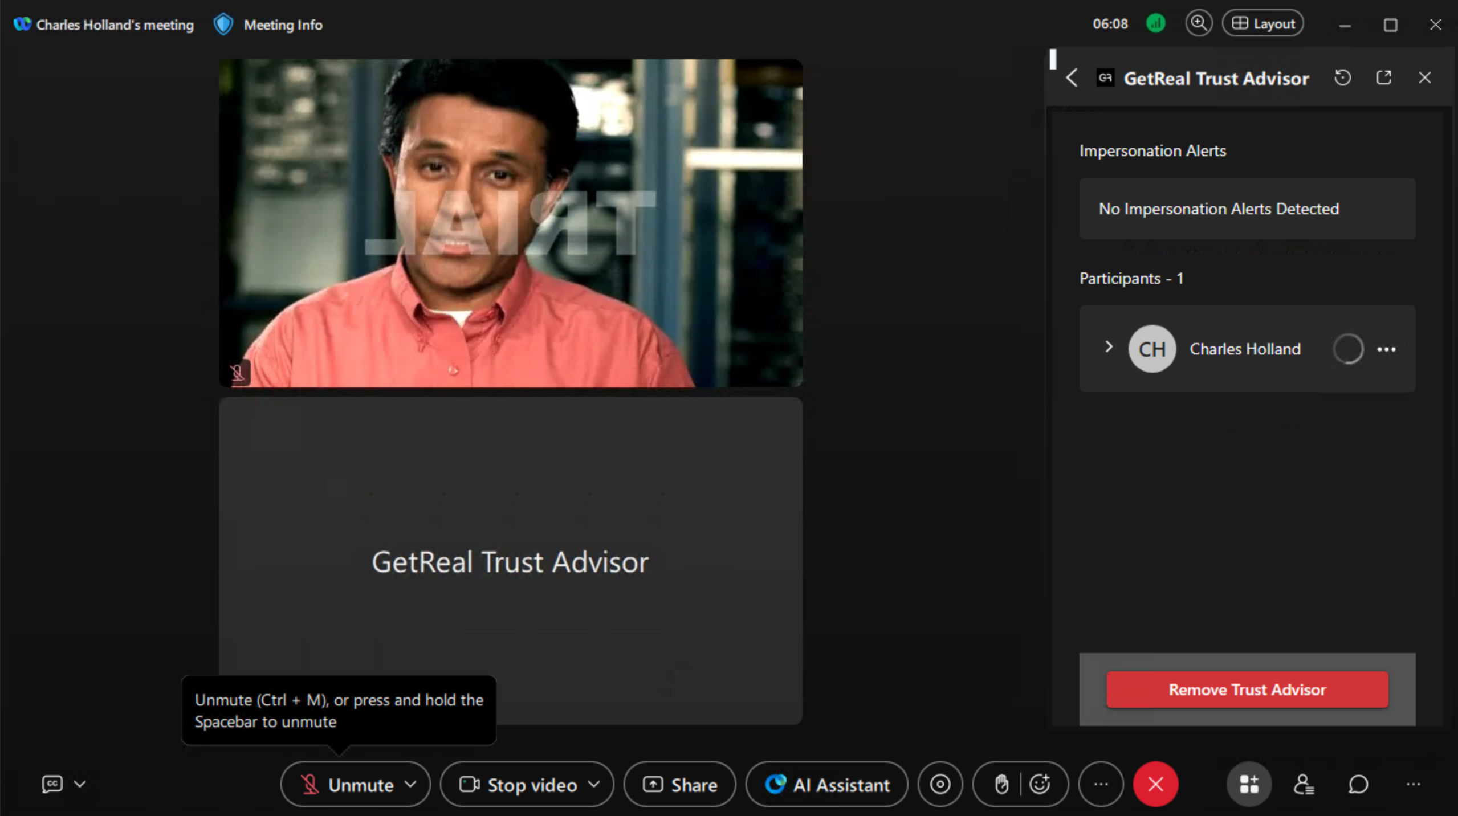Open Charles Holland's three-dot options
The width and height of the screenshot is (1458, 816).
pyautogui.click(x=1386, y=349)
